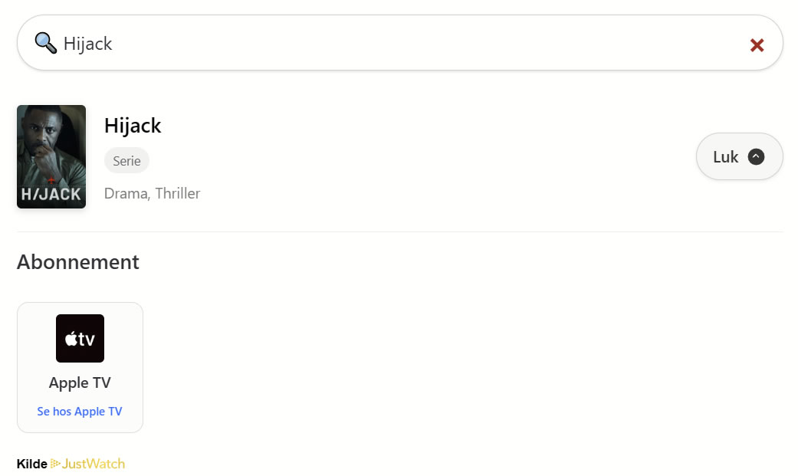This screenshot has height=476, width=798.
Task: Open Se hos Apple TV link
Action: (79, 411)
